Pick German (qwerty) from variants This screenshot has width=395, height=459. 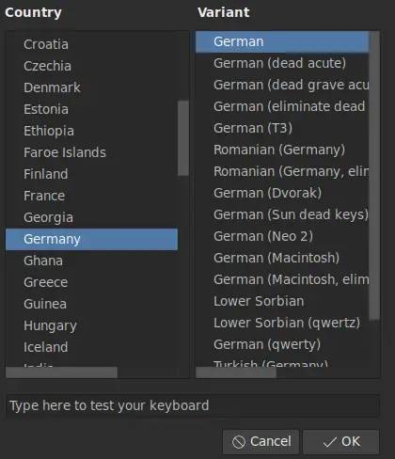[x=282, y=344]
